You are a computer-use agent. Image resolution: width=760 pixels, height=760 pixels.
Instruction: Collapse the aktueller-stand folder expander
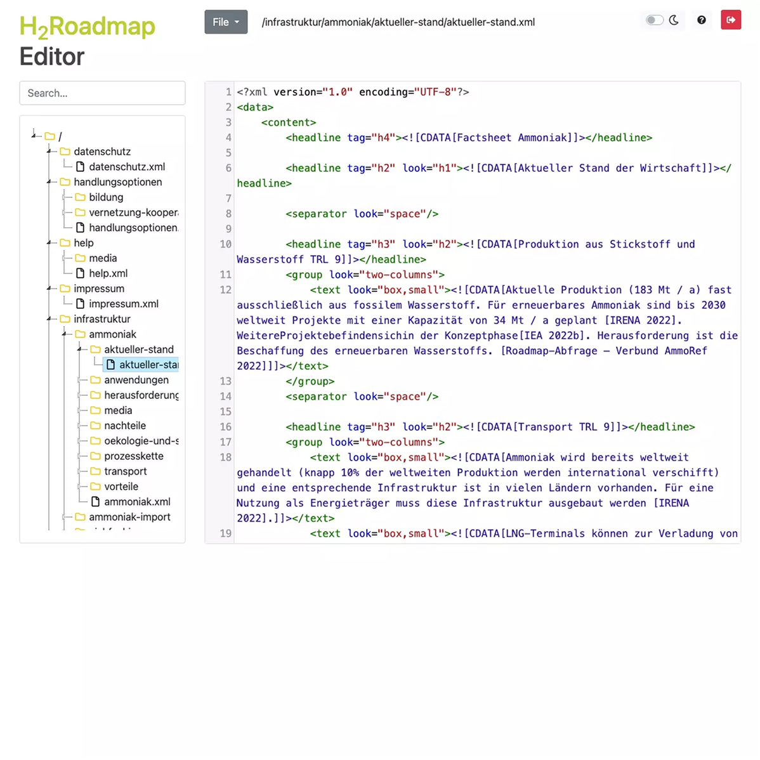pyautogui.click(x=79, y=349)
